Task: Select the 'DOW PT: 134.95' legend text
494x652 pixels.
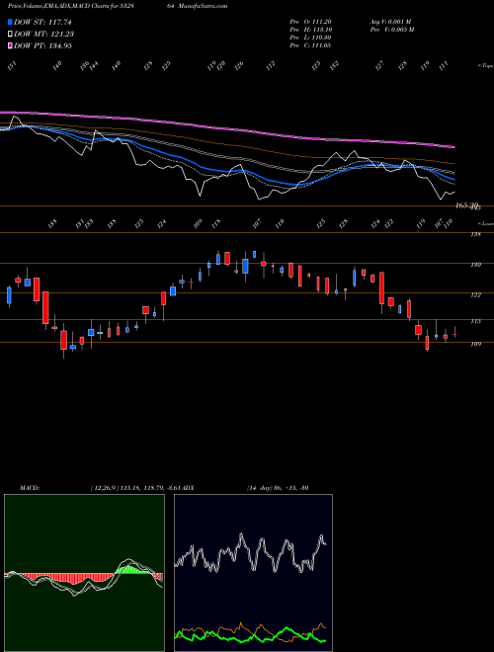Action: 42,45
